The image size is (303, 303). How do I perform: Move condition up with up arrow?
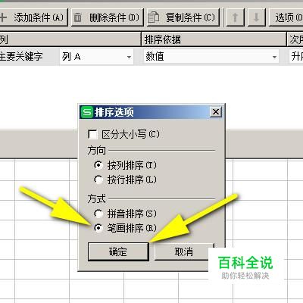point(236,17)
